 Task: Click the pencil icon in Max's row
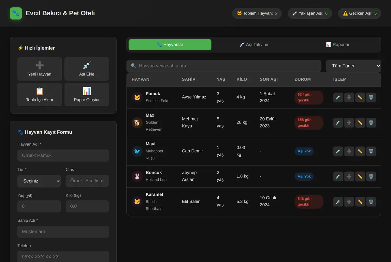point(360,123)
